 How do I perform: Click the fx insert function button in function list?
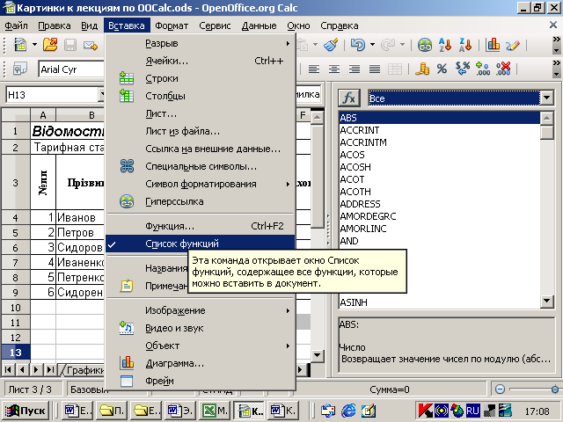[349, 98]
